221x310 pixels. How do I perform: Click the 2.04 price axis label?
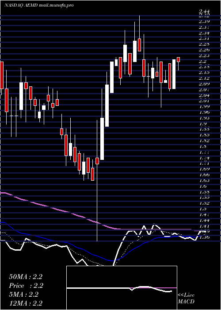click(204, 96)
